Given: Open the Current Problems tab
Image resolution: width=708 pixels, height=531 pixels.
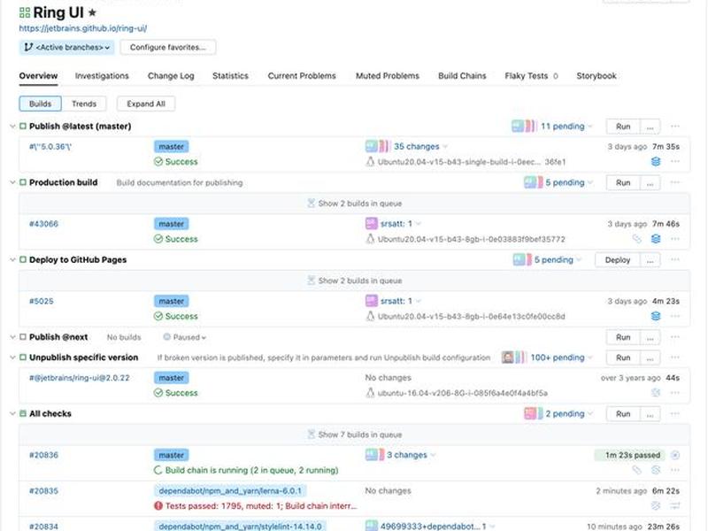Looking at the screenshot, I should 302,76.
